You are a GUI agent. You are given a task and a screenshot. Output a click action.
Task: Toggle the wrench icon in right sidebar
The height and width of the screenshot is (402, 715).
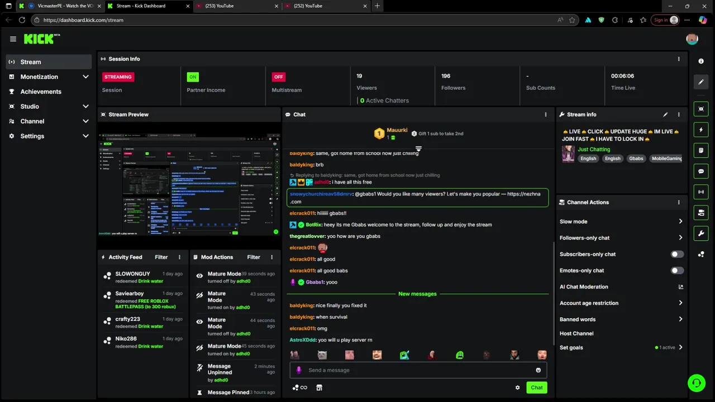point(701,233)
